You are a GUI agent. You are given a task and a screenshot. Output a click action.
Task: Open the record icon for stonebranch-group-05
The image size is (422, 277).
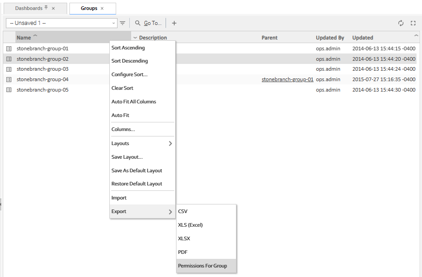click(9, 90)
